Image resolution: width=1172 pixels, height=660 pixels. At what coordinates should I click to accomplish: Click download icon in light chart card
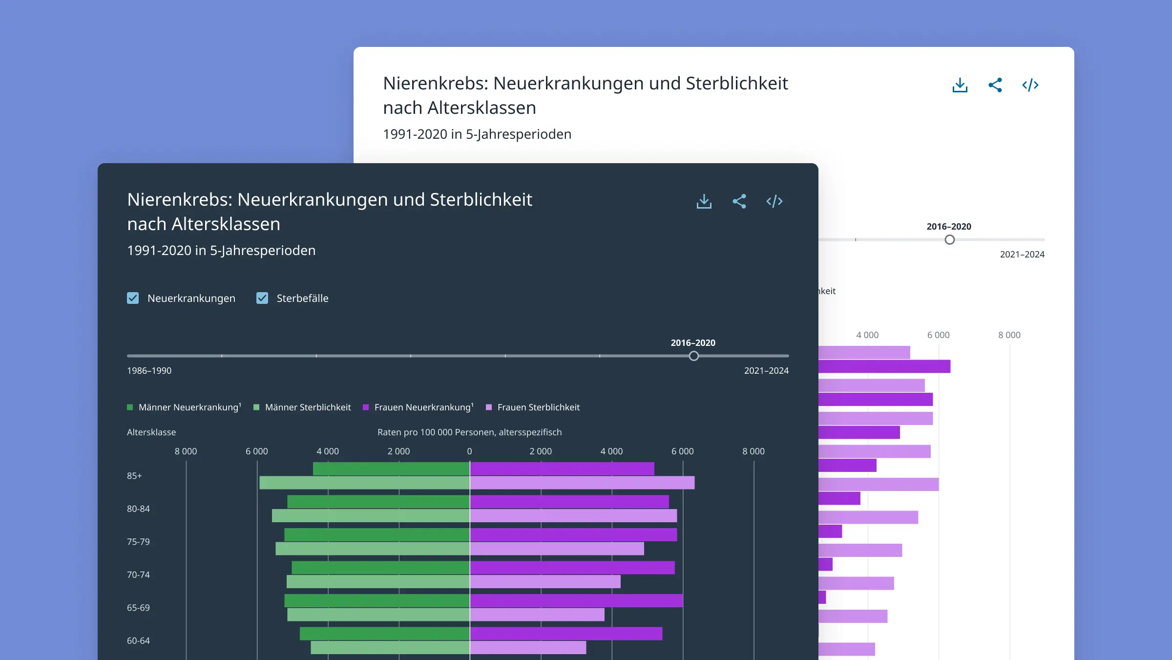coord(960,85)
